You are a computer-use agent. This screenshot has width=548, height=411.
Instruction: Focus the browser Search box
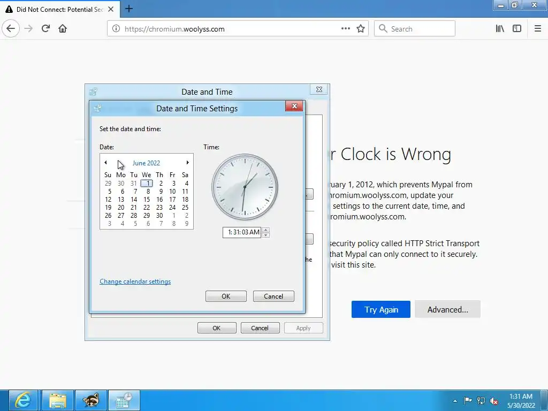[x=415, y=29]
